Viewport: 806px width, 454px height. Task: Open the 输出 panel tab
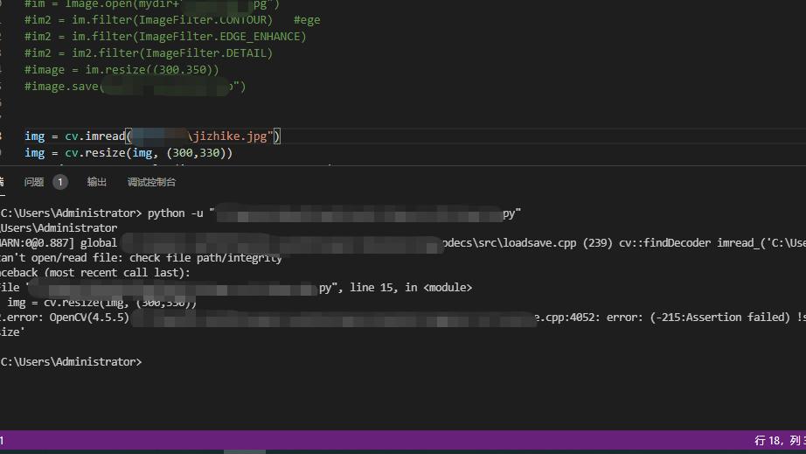(97, 182)
